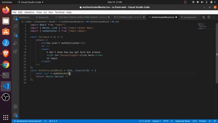218x123 pixels.
Task: Switch to the package.json tab
Action: [190, 17]
